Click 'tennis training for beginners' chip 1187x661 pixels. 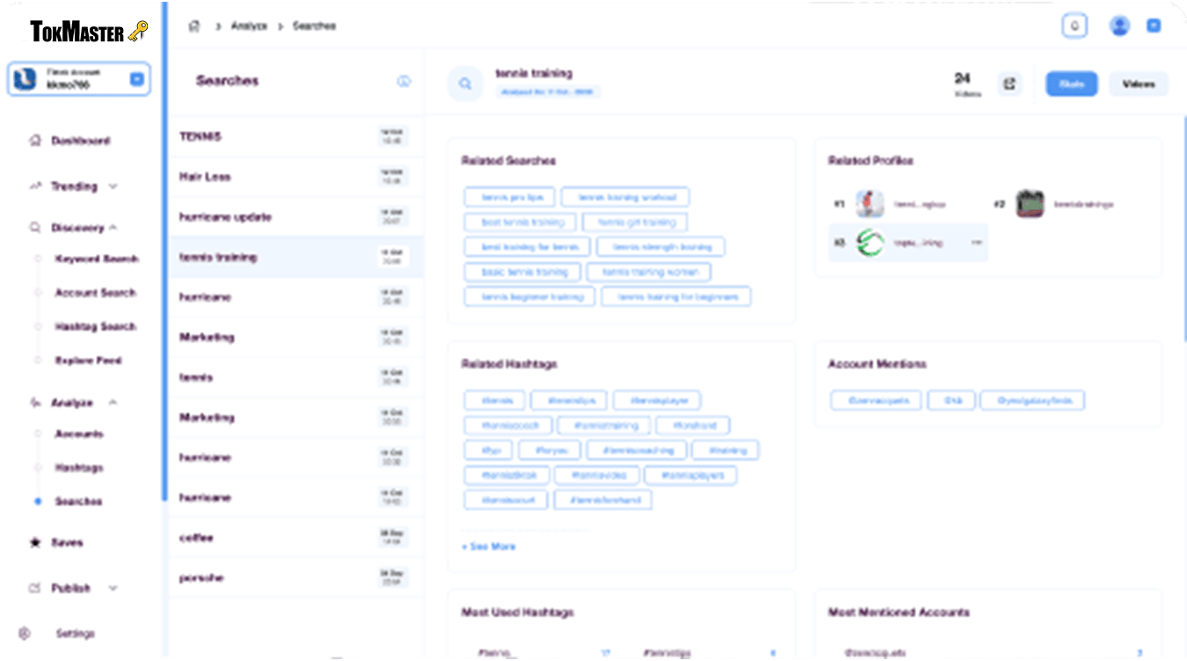point(676,296)
